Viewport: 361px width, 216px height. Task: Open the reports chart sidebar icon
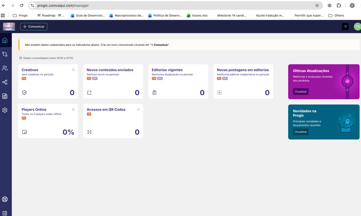click(5, 96)
